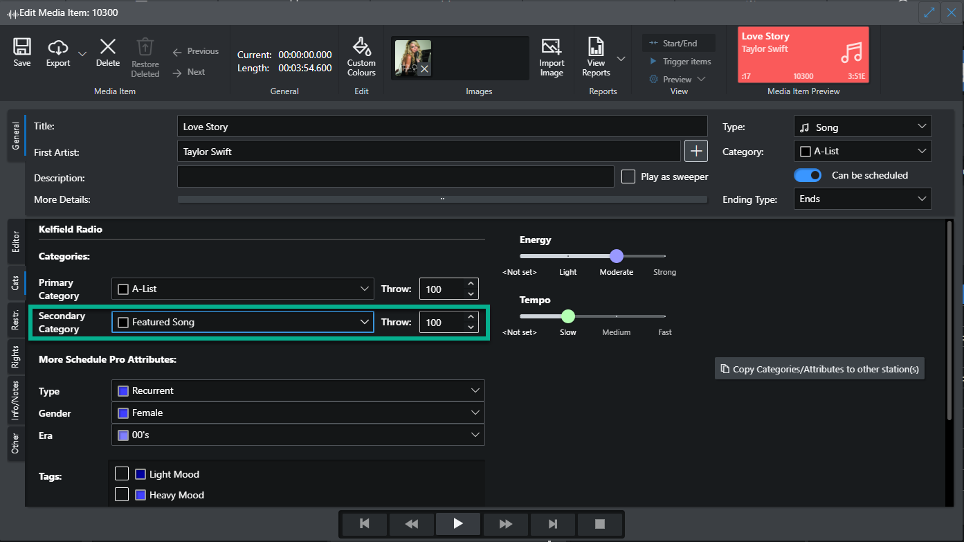Adjust the Tempo slider handle
Image resolution: width=964 pixels, height=542 pixels.
pyautogui.click(x=568, y=316)
